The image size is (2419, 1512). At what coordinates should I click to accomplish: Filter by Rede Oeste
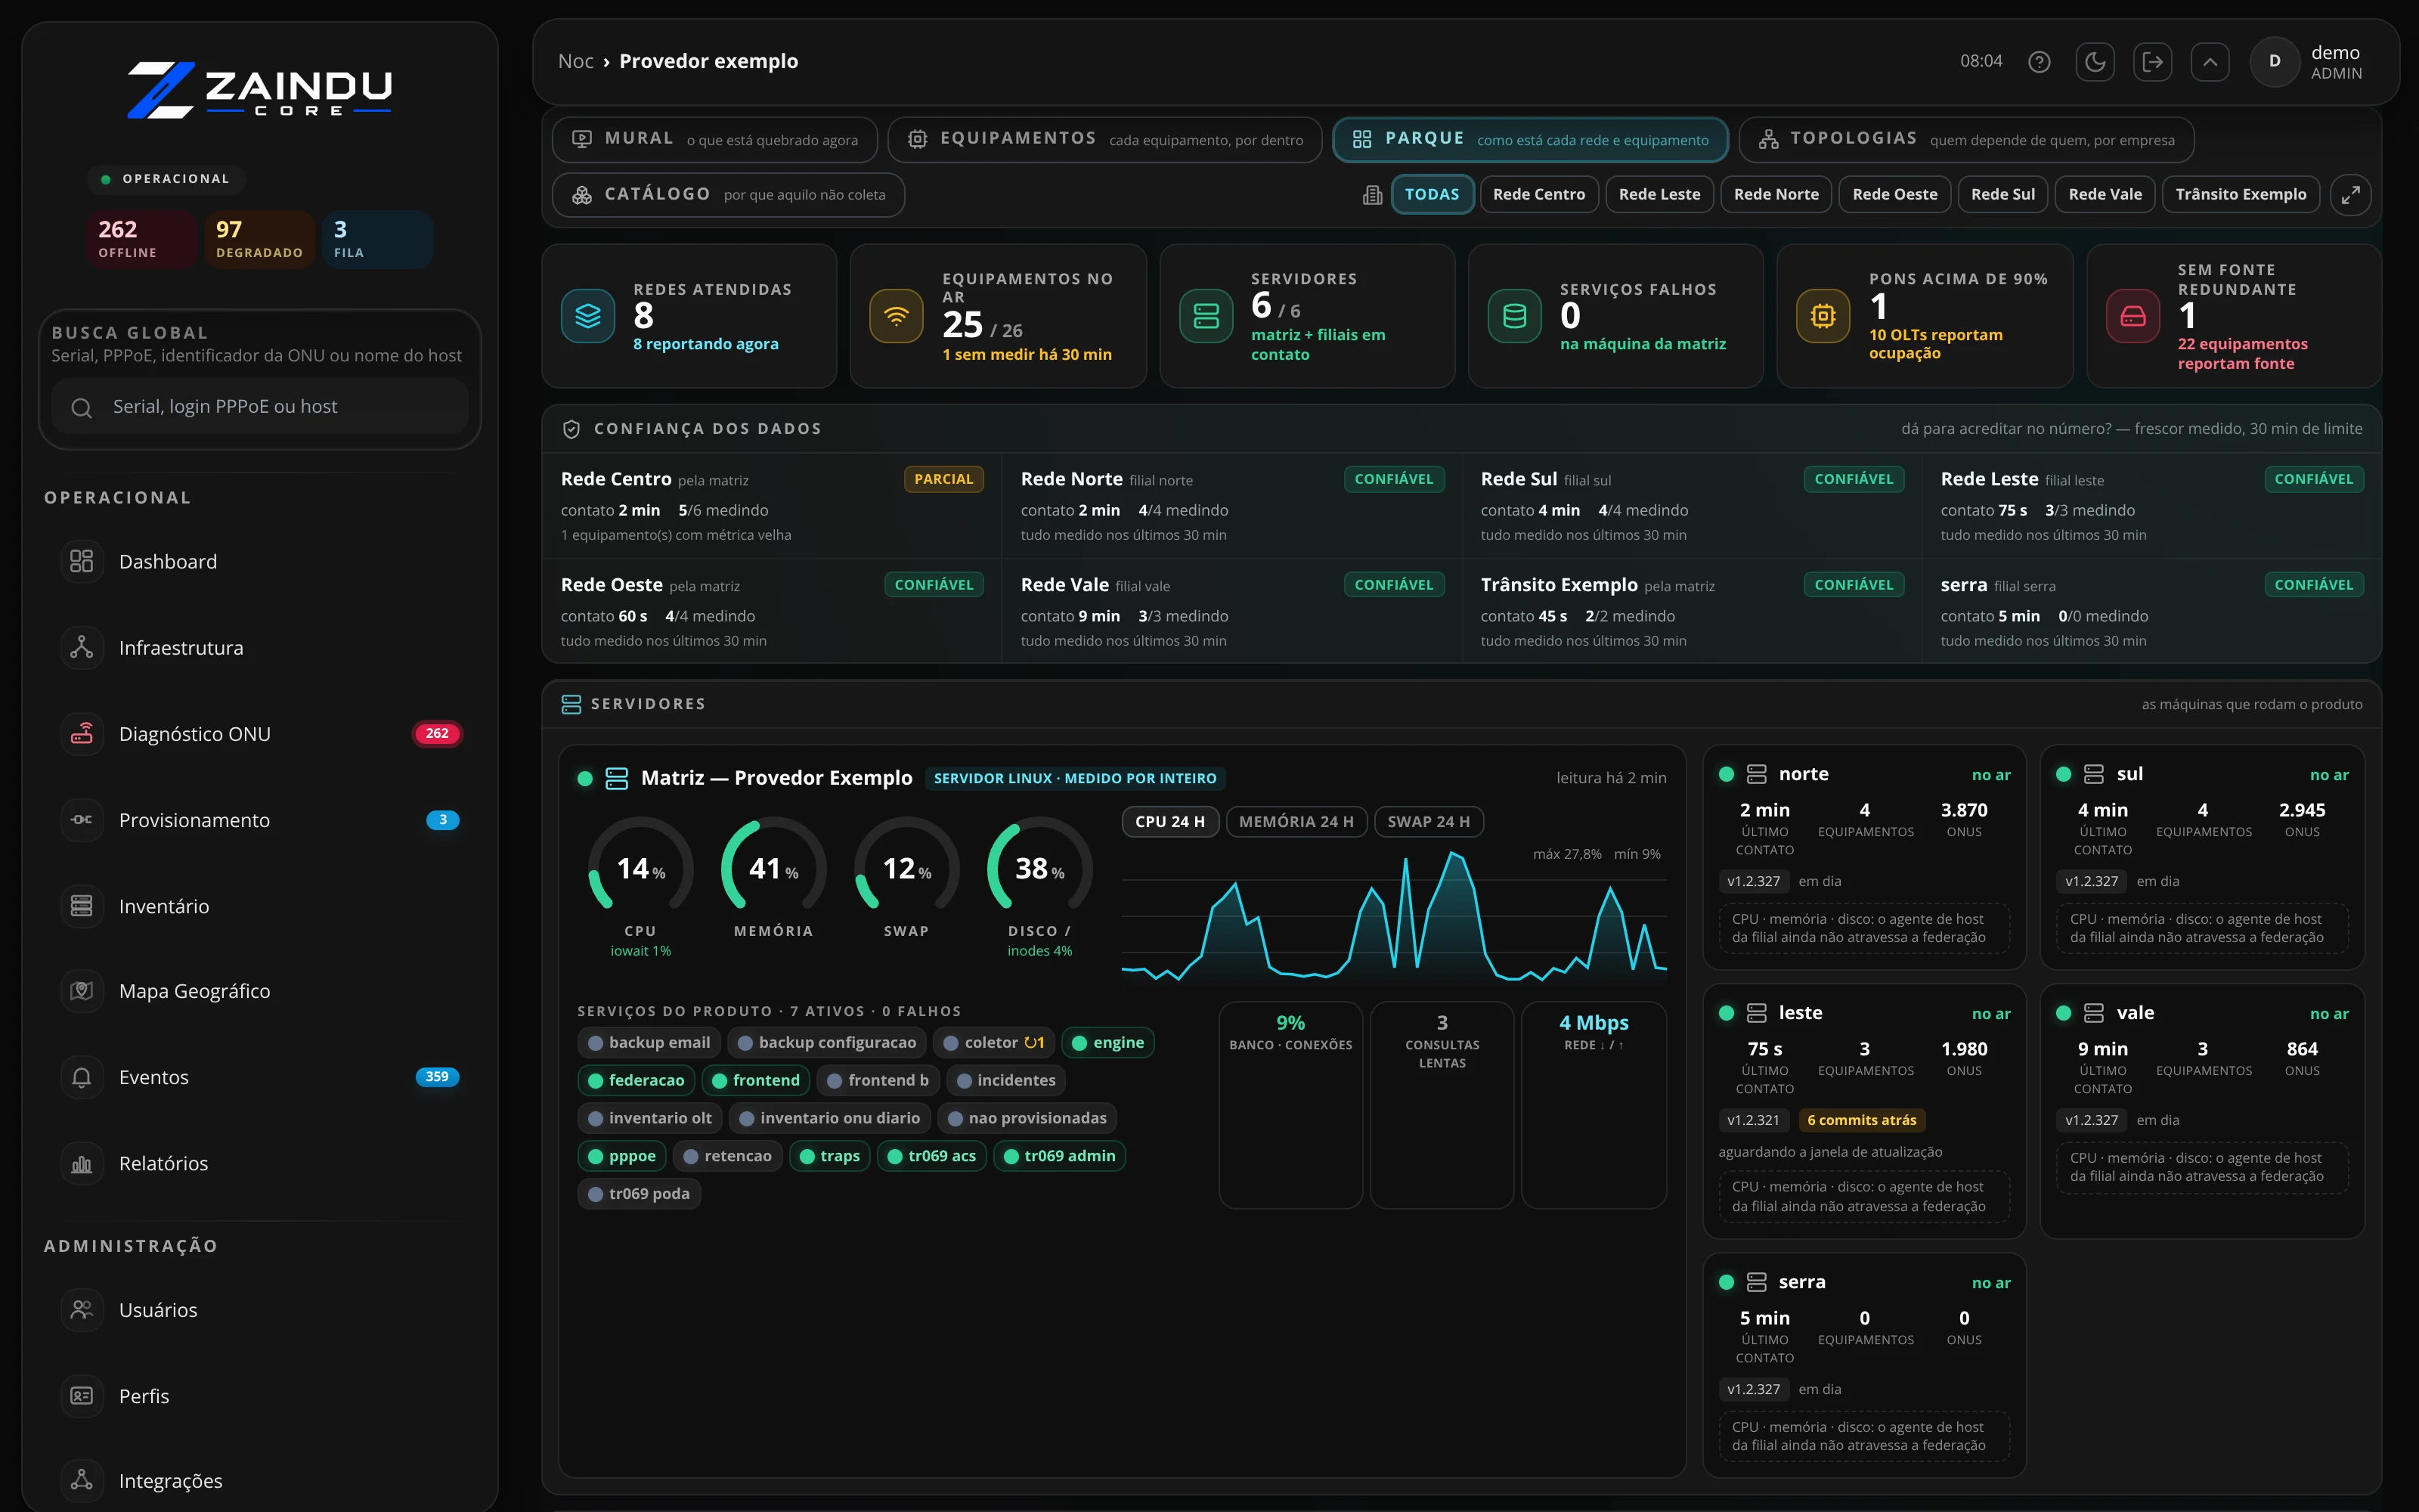(x=1894, y=194)
